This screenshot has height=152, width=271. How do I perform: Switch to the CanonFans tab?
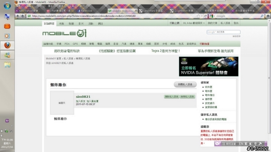coord(153,11)
